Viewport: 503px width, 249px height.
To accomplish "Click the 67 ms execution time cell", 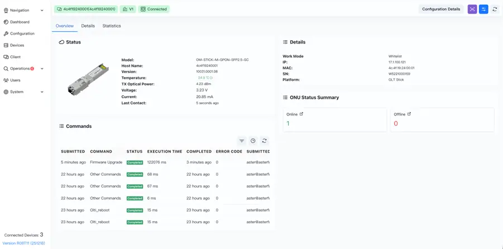I will pos(153,186).
